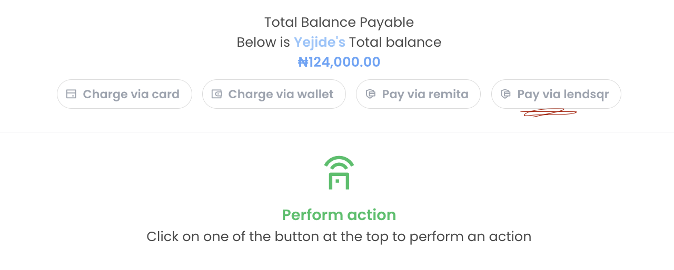Click the words 'Total balance' after the name
Viewport: 674px width, 270px height.
(x=395, y=42)
